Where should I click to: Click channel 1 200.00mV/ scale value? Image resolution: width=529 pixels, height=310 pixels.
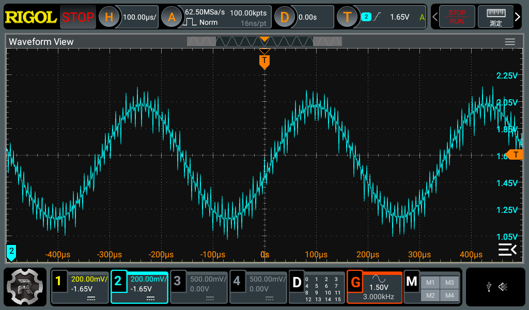[89, 280]
